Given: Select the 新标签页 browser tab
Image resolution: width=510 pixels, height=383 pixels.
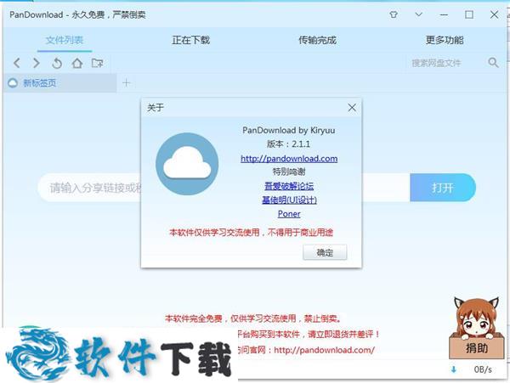Looking at the screenshot, I should [x=60, y=83].
